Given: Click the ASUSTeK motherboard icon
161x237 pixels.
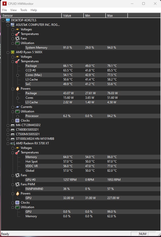Looking at the screenshot, I should pyautogui.click(x=13, y=25).
